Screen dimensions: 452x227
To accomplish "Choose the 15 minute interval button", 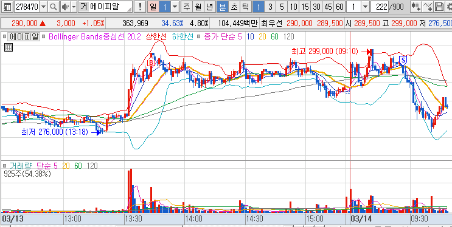I will (x=305, y=7).
